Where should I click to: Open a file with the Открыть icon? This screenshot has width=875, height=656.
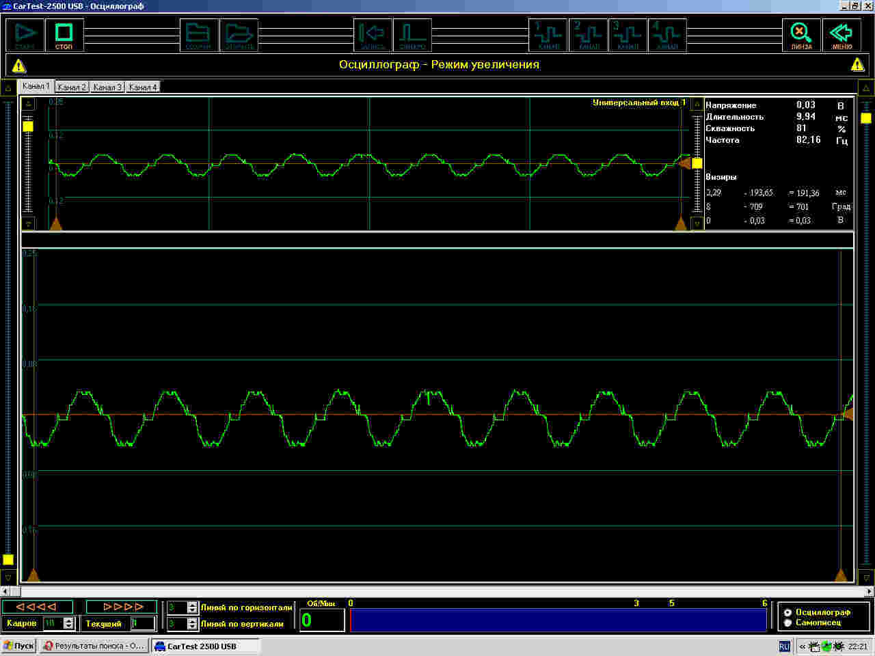239,34
